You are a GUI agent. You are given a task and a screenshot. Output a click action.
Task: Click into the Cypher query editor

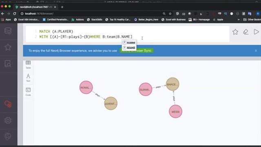tap(128, 34)
